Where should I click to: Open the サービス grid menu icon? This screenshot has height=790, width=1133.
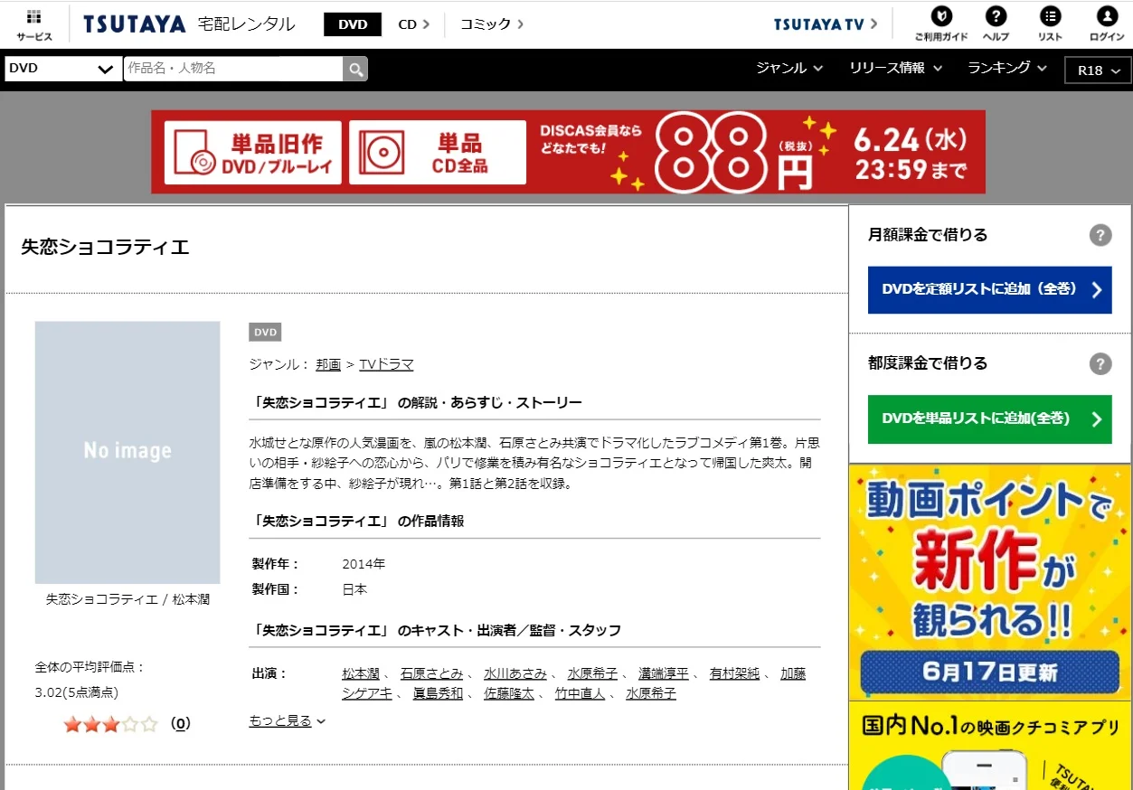click(34, 25)
